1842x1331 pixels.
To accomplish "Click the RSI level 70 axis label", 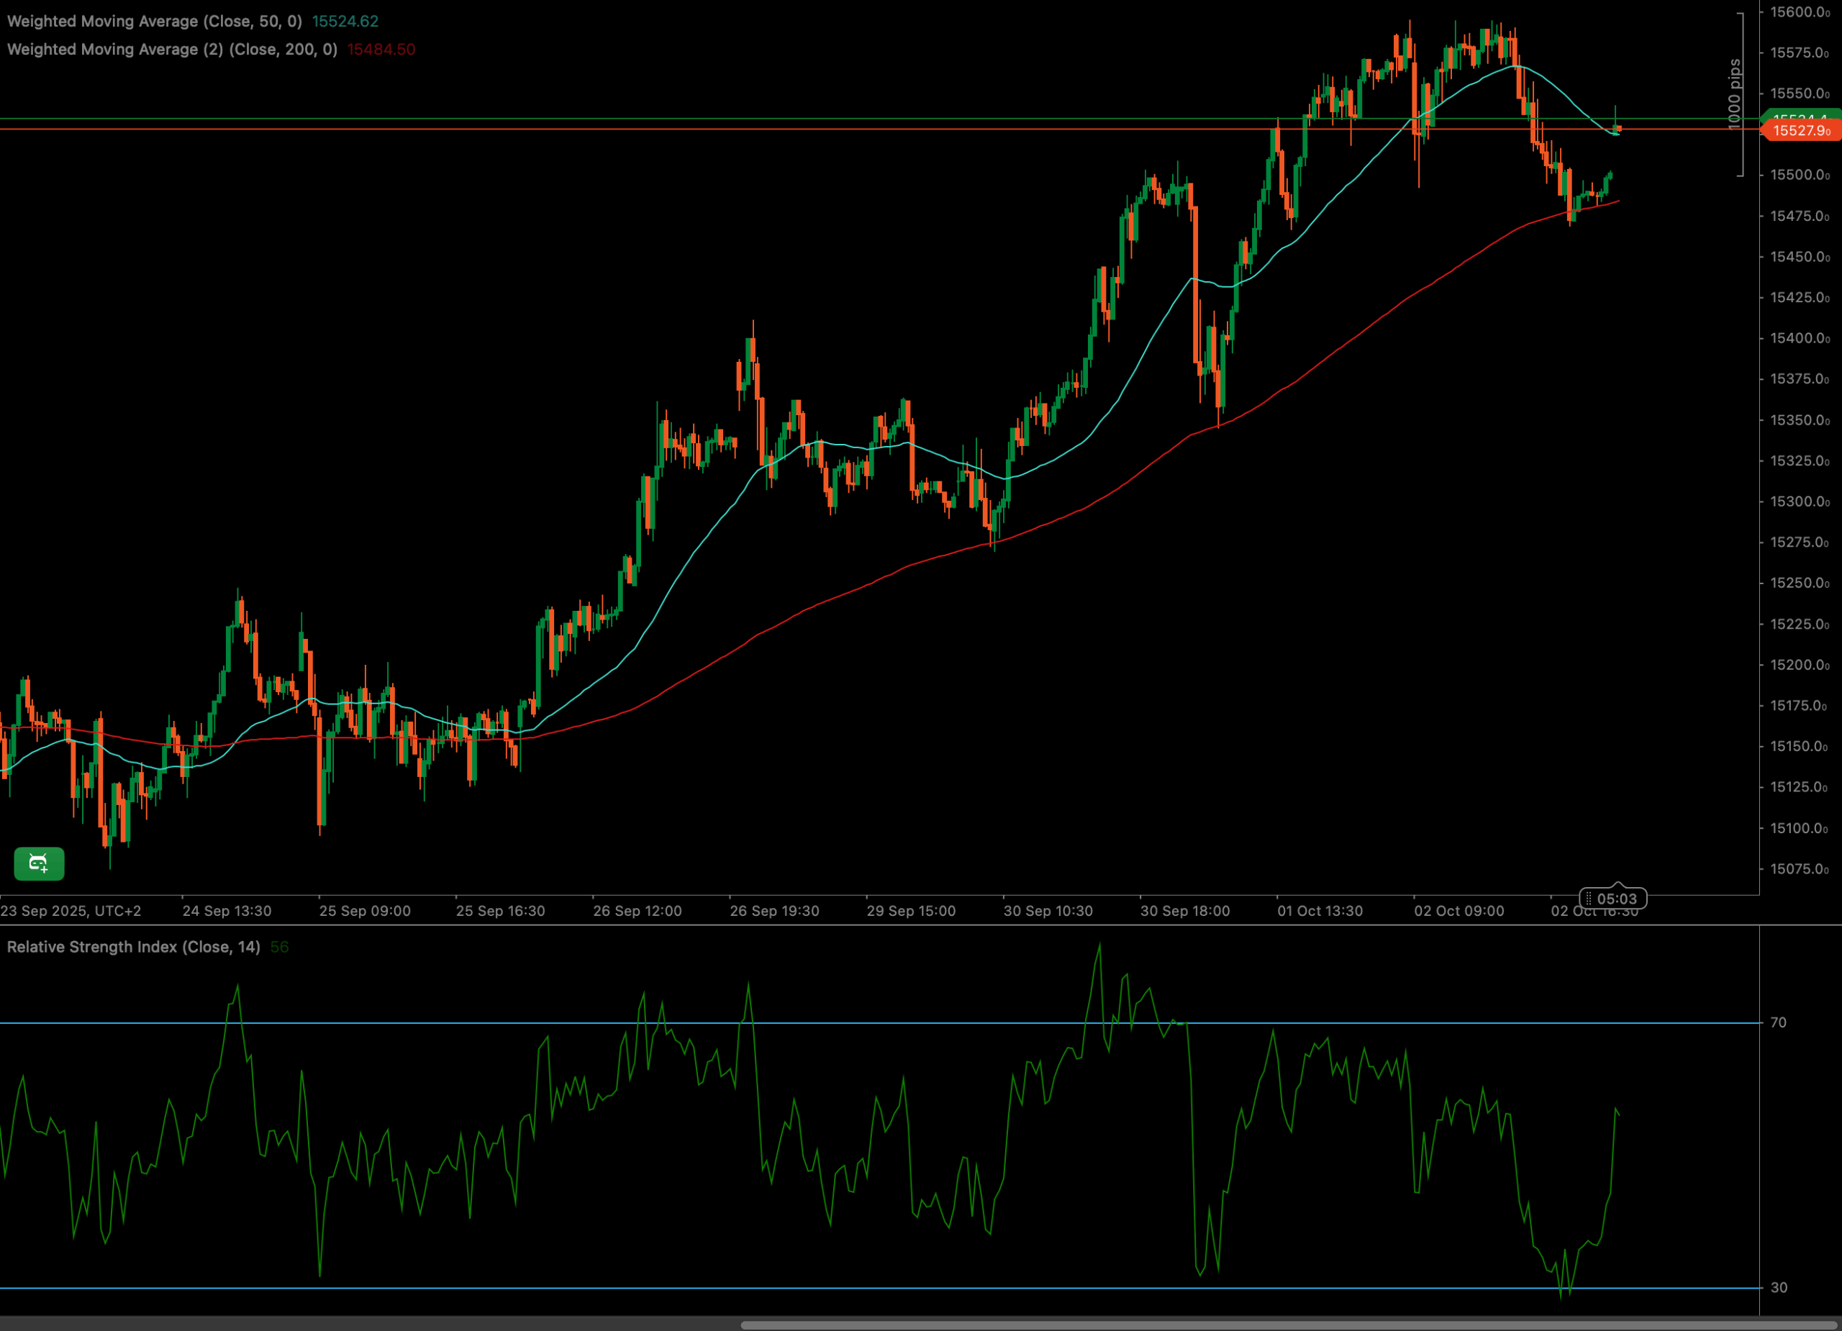I will coord(1779,1022).
